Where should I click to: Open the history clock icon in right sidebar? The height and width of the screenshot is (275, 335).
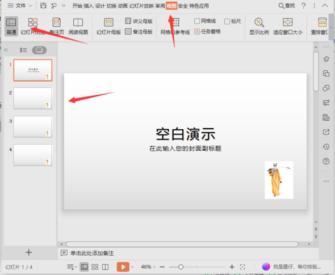[x=326, y=146]
